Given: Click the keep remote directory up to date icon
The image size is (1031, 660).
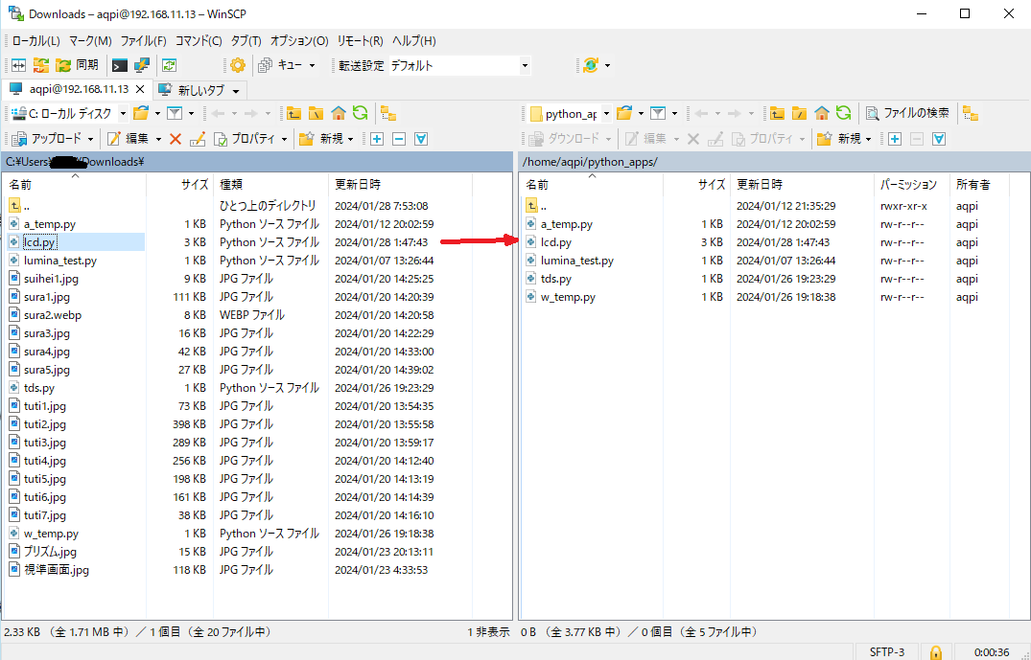Looking at the screenshot, I should [x=170, y=65].
